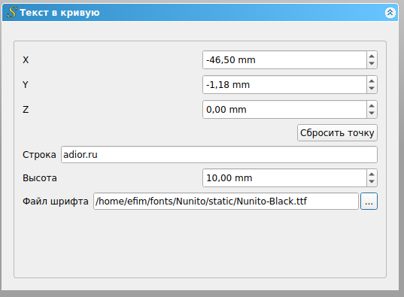Viewport: 404px width, 297px height.
Task: Decrease the X coordinate with the down arrow
Action: click(x=372, y=64)
